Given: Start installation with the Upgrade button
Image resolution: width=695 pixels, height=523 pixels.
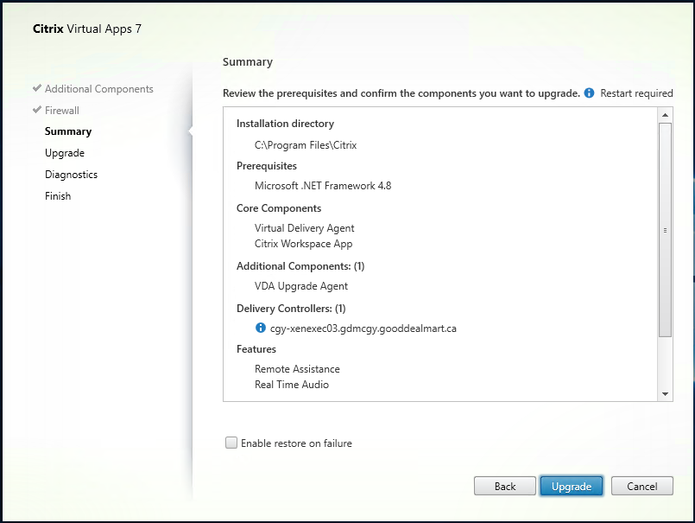Looking at the screenshot, I should click(x=572, y=487).
